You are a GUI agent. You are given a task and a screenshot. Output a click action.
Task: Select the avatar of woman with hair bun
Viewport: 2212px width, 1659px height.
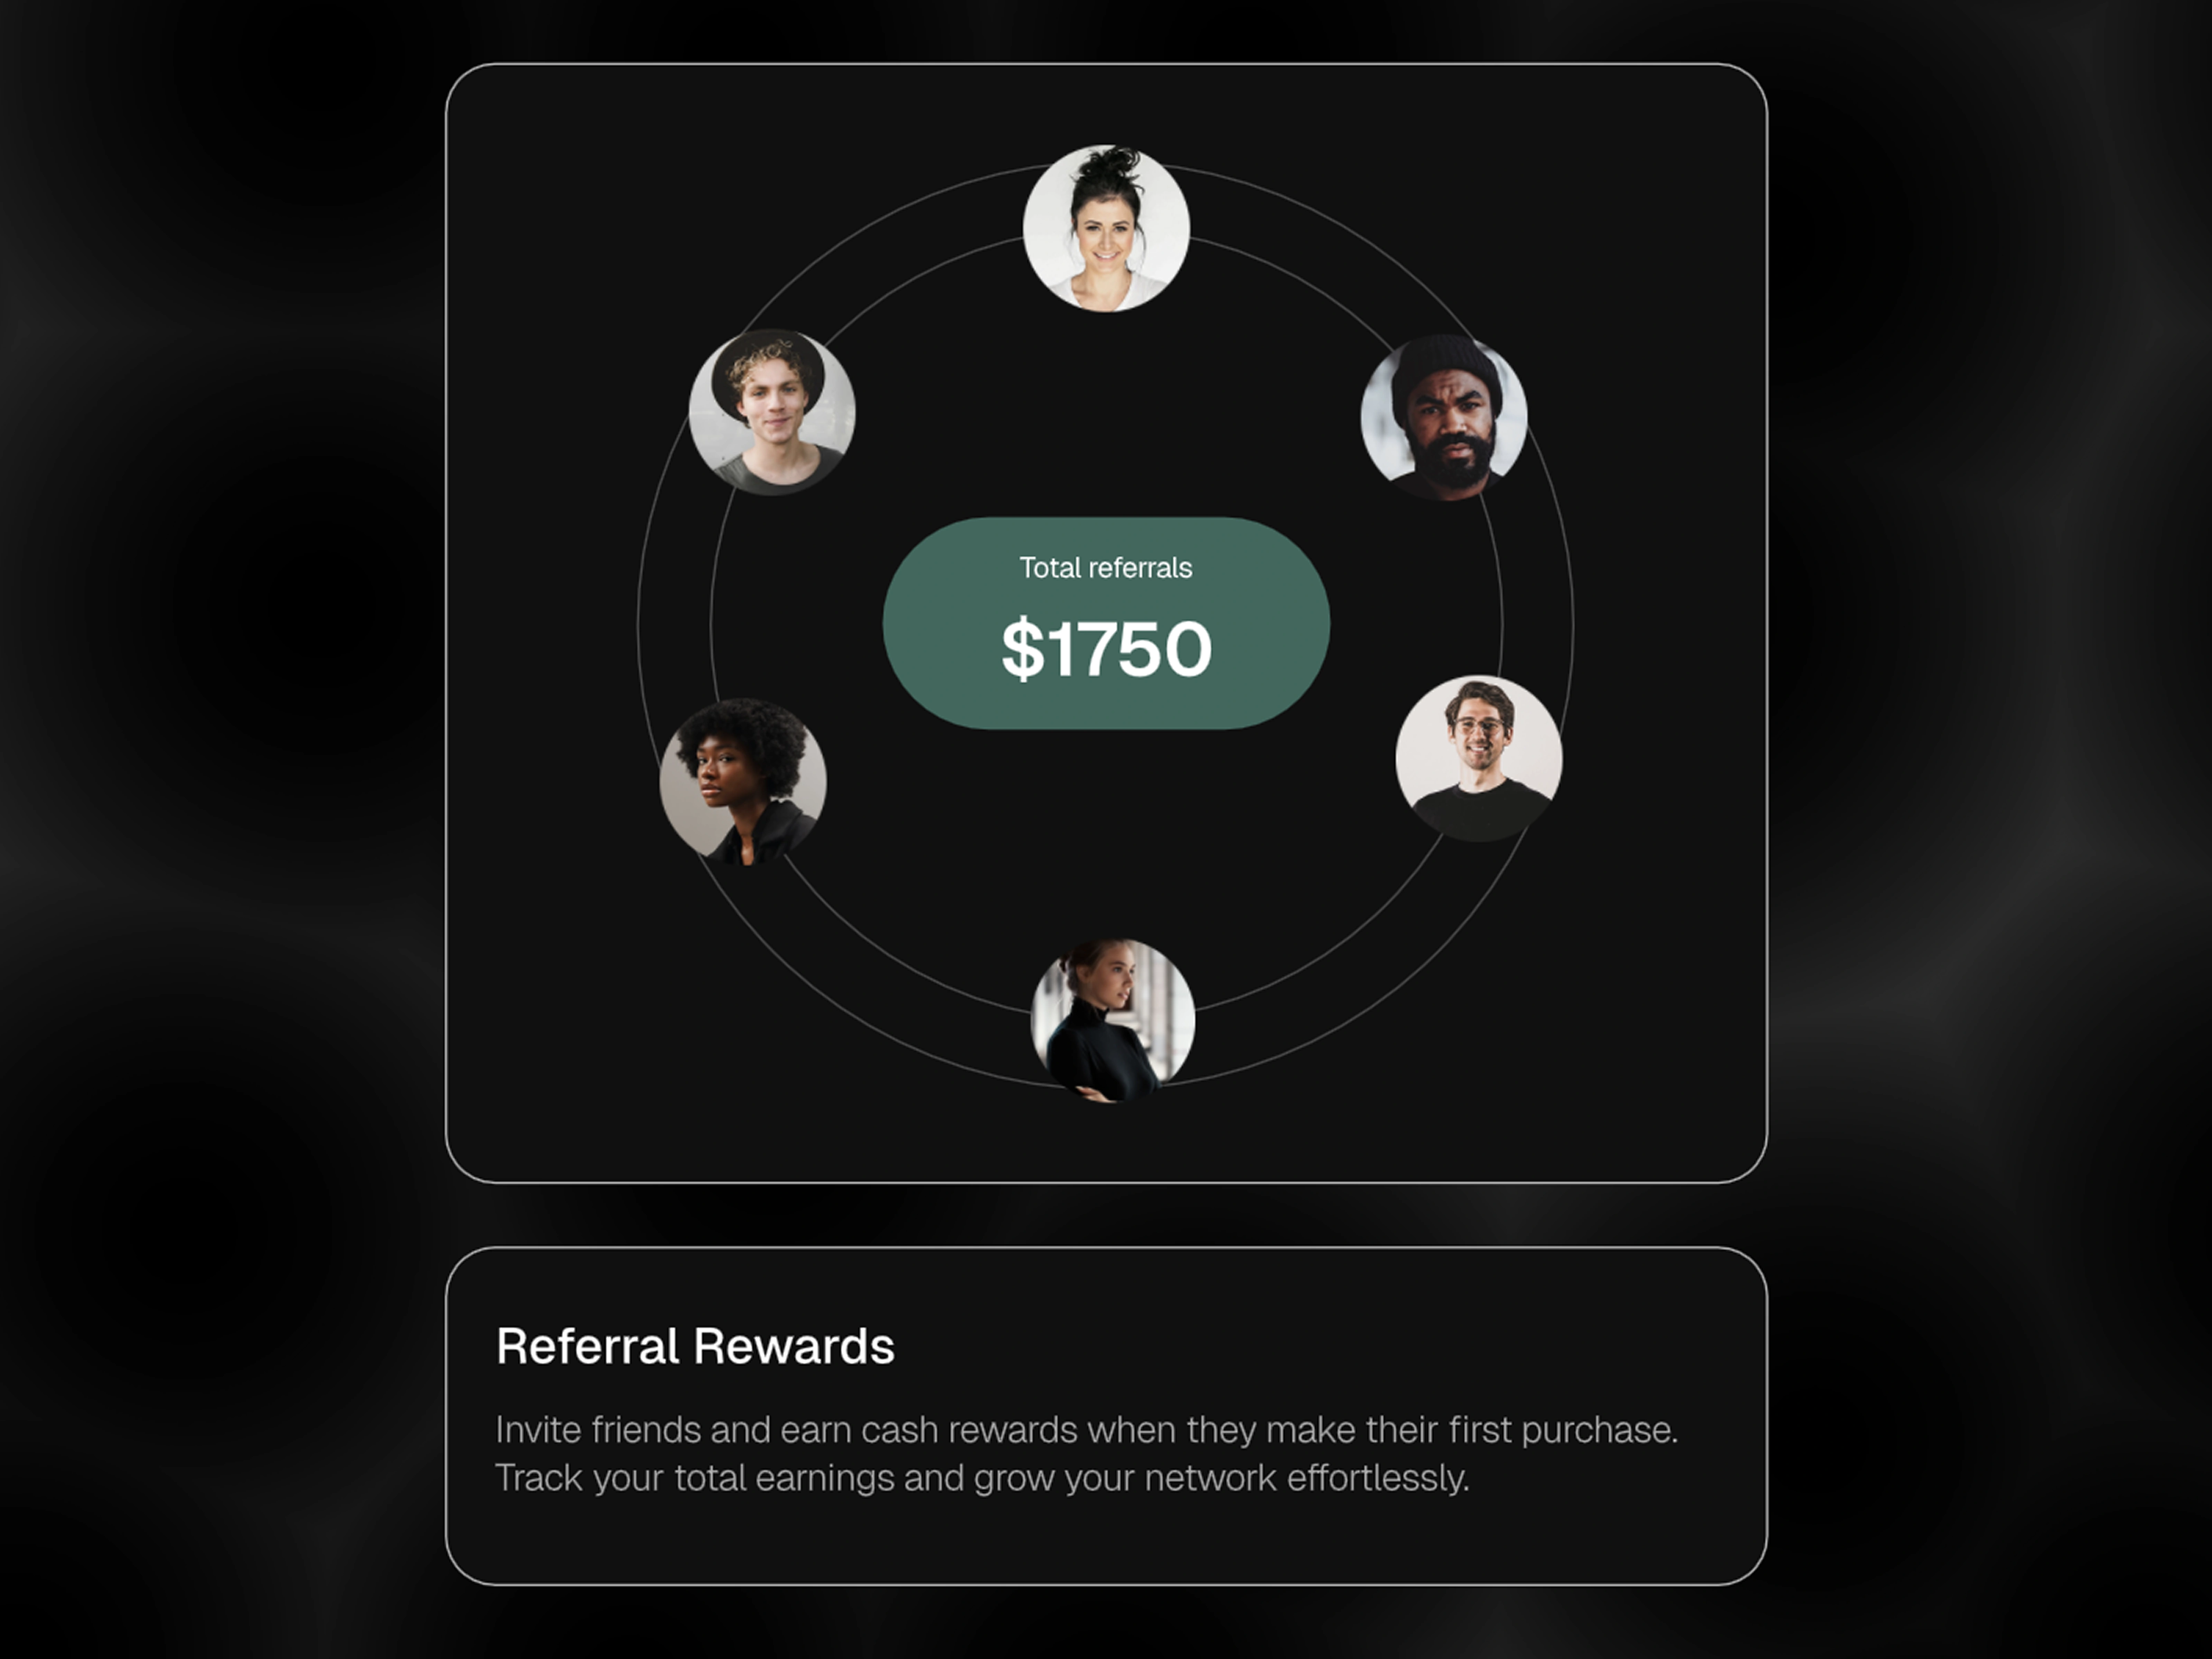(x=1106, y=228)
